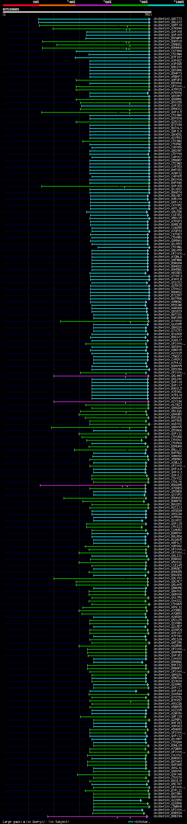
Task: Click the cyan ~100% identity legend segment
Action: (166, 6)
